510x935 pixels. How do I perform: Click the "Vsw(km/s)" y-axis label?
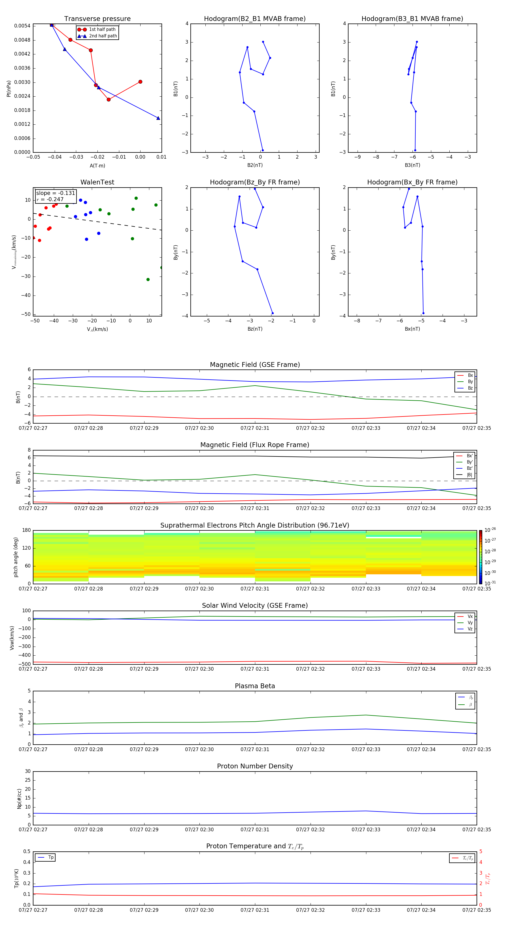tap(12, 638)
